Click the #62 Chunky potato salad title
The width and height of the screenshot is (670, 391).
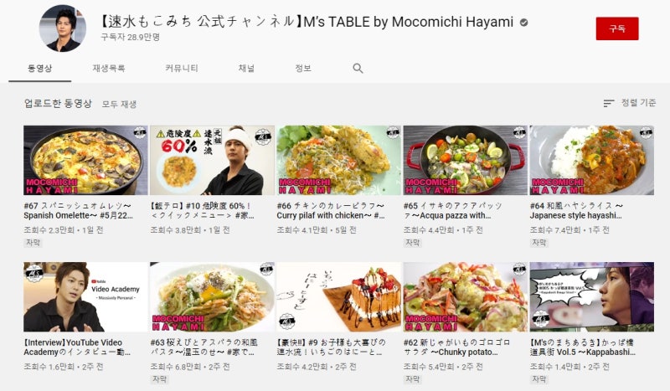(456, 347)
